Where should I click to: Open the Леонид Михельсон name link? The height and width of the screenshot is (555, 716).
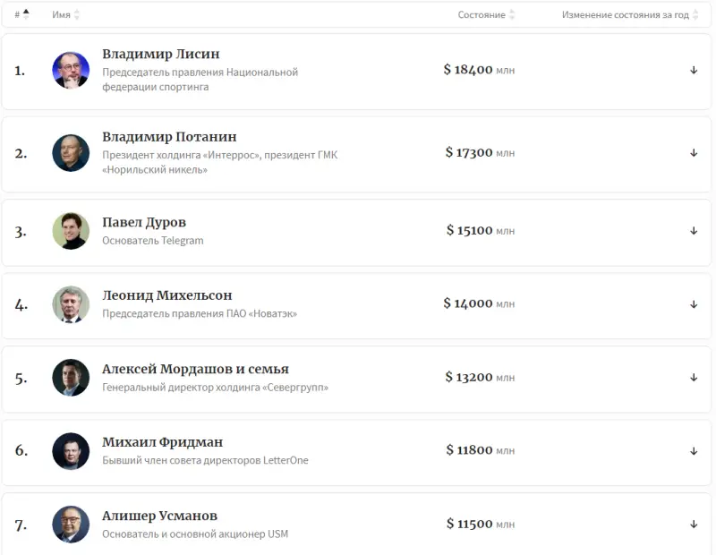[x=166, y=295]
